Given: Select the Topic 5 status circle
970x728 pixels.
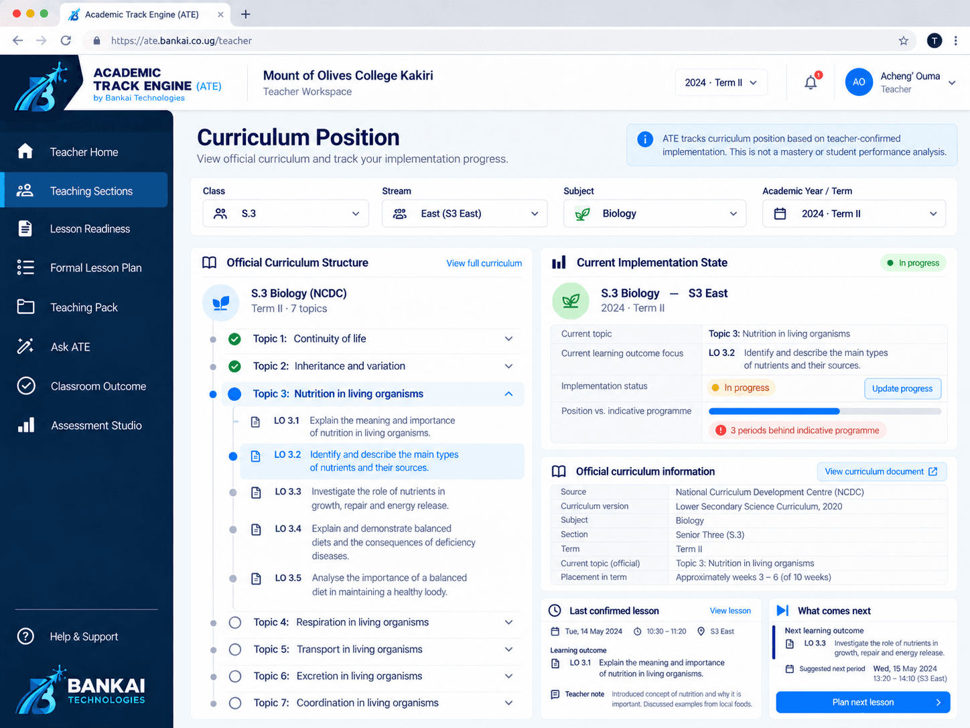Looking at the screenshot, I should (x=235, y=650).
